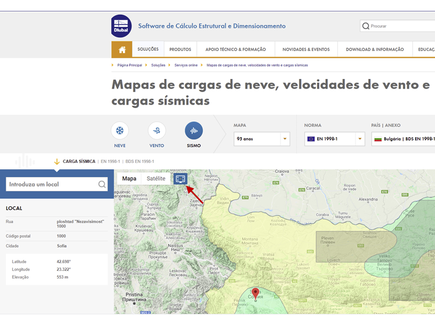This screenshot has height=326, width=435.
Task: Click the Elevação value 553 m
Action: tap(62, 277)
